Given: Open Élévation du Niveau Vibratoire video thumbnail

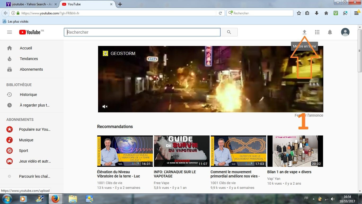Looking at the screenshot, I should point(125,151).
